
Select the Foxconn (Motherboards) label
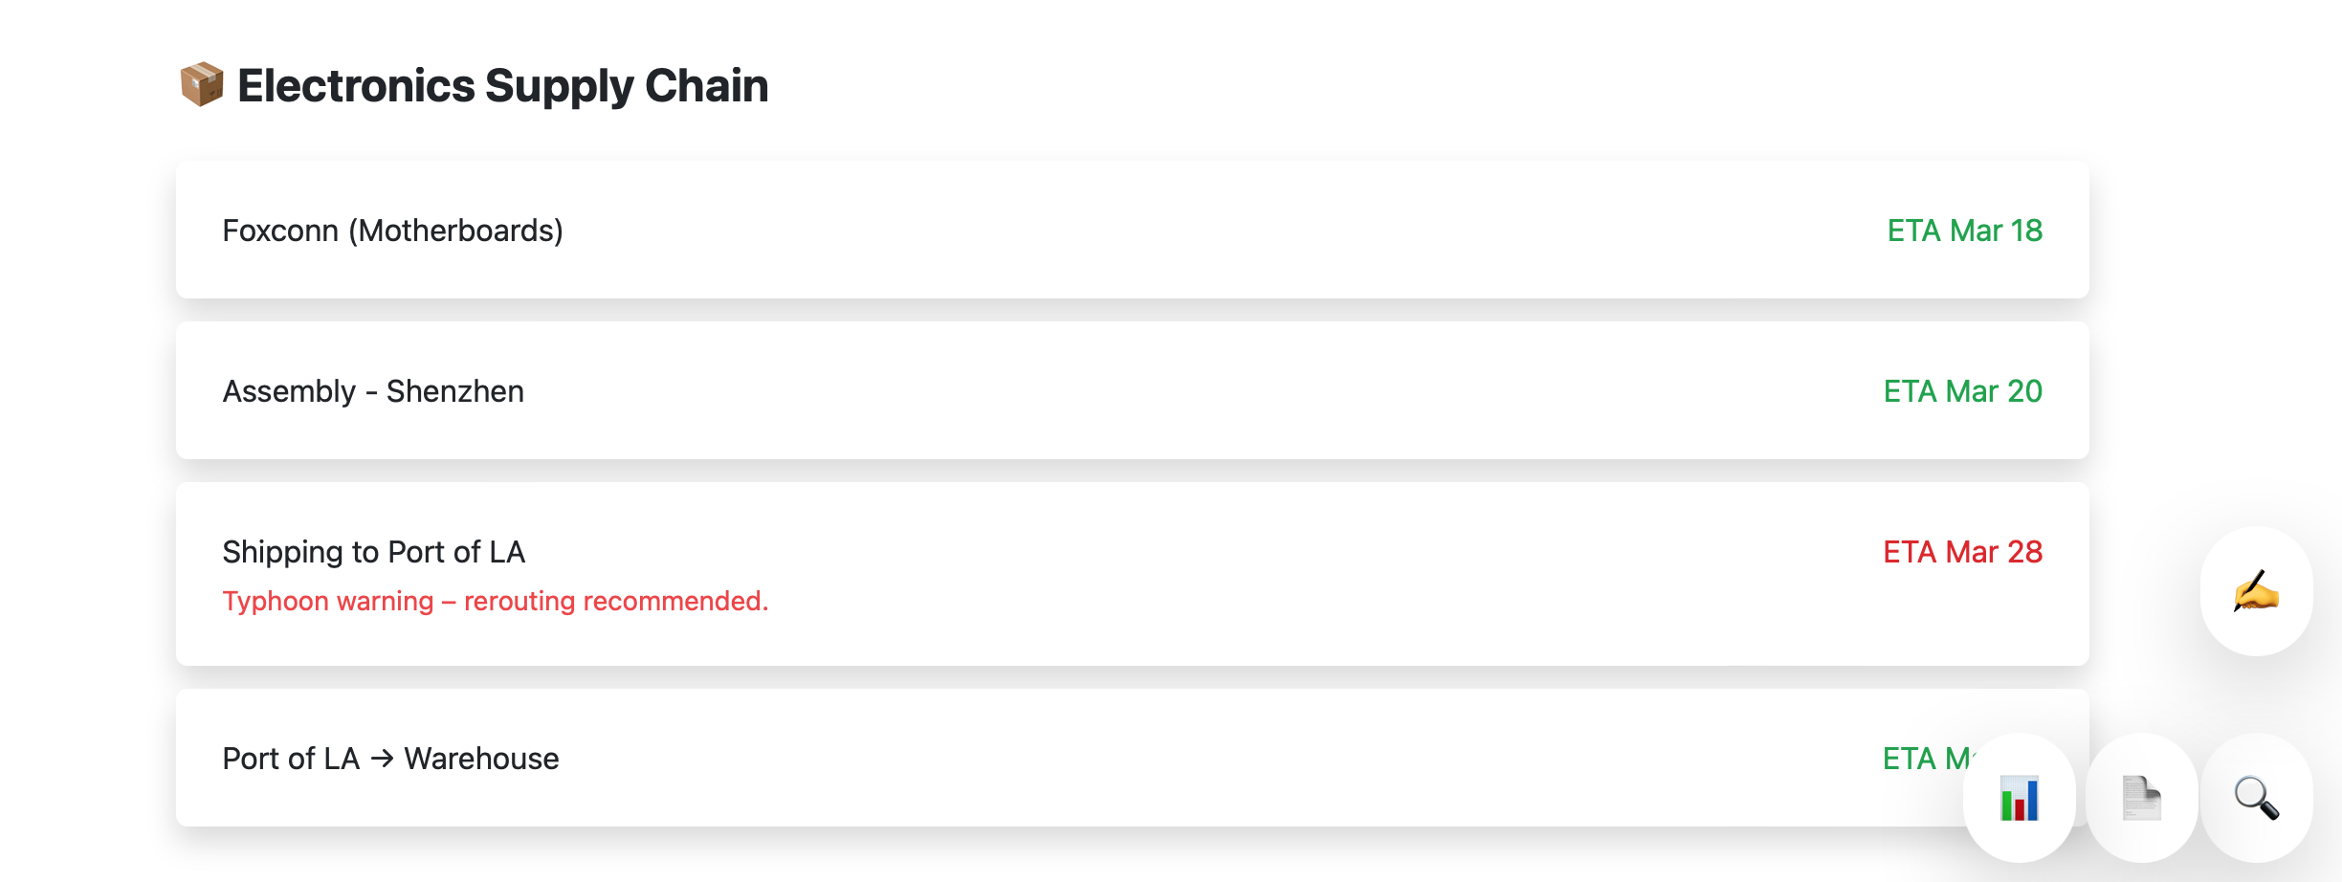tap(392, 231)
